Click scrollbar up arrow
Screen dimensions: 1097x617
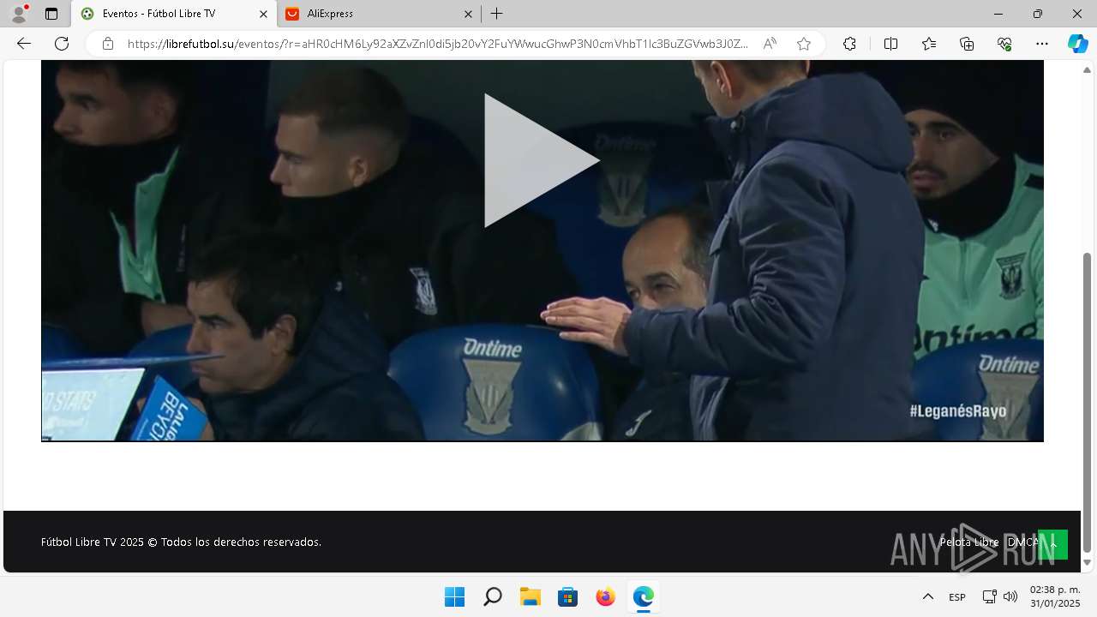1088,69
